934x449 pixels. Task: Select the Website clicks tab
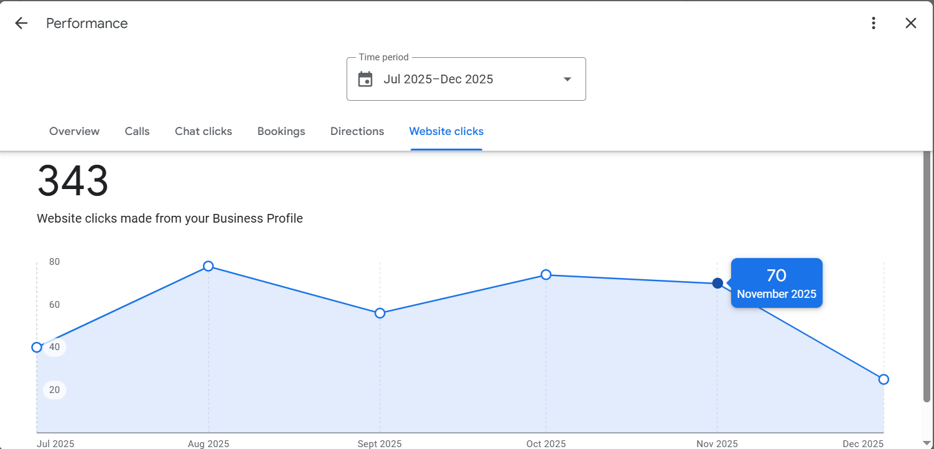pos(446,131)
